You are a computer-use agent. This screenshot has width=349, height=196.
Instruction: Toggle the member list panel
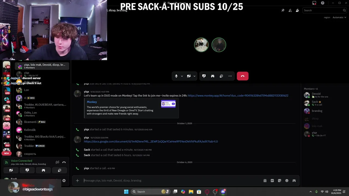297,10
